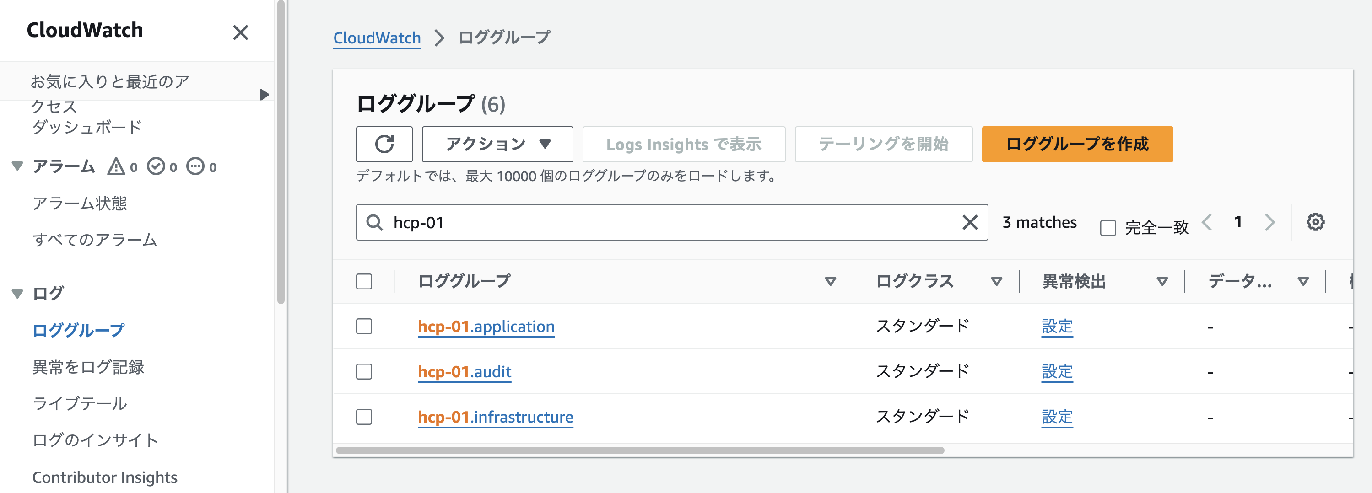
Task: Open the hcp-01.audit log group
Action: pos(465,372)
